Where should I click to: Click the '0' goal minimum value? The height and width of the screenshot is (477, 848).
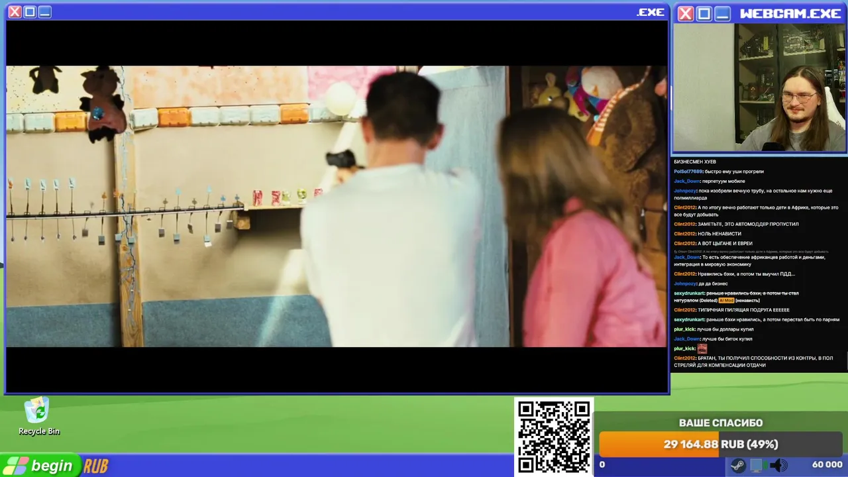click(602, 465)
